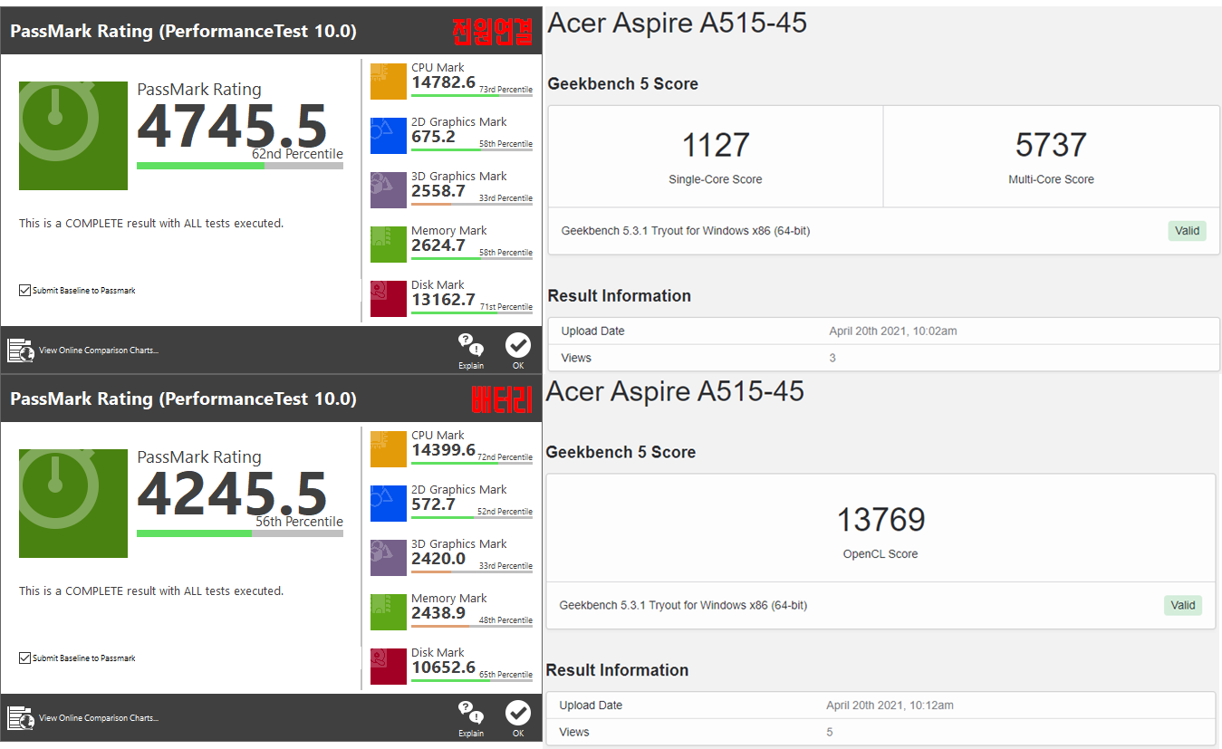This screenshot has width=1222, height=749.
Task: Select the 5737 Multi-Core Score value
Action: point(1051,145)
